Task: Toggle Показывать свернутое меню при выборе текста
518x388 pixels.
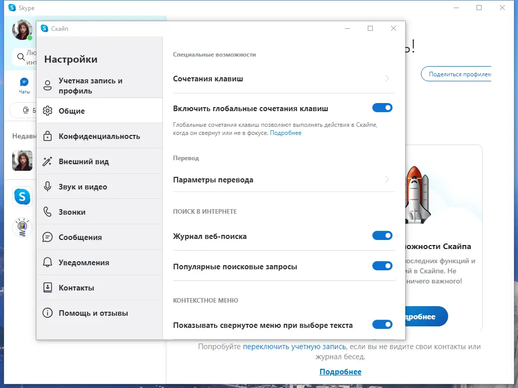Action: [382, 324]
